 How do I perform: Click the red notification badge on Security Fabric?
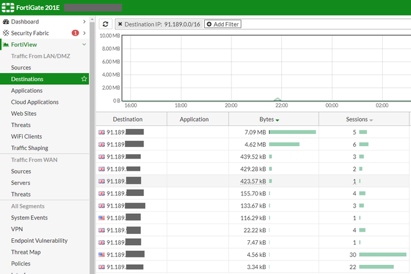(x=75, y=33)
